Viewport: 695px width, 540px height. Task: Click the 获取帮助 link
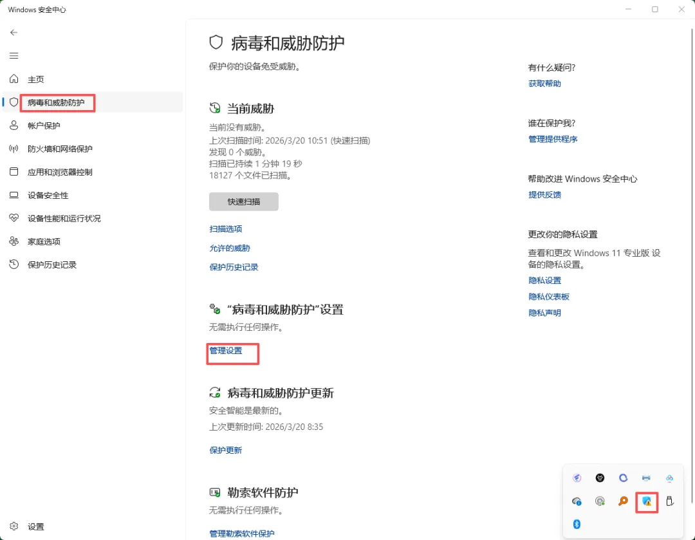[545, 84]
